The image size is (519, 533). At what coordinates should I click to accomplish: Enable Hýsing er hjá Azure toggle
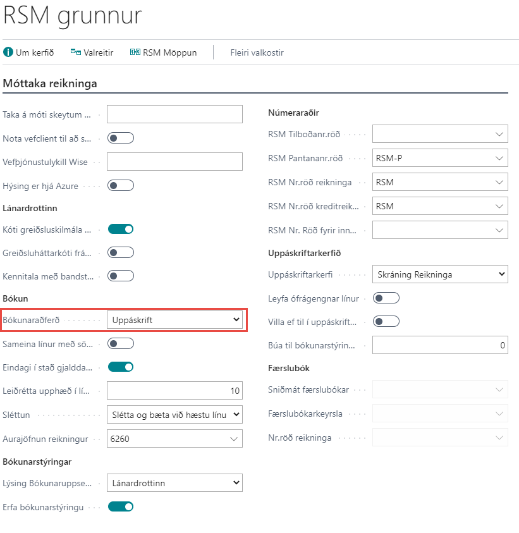coord(121,185)
